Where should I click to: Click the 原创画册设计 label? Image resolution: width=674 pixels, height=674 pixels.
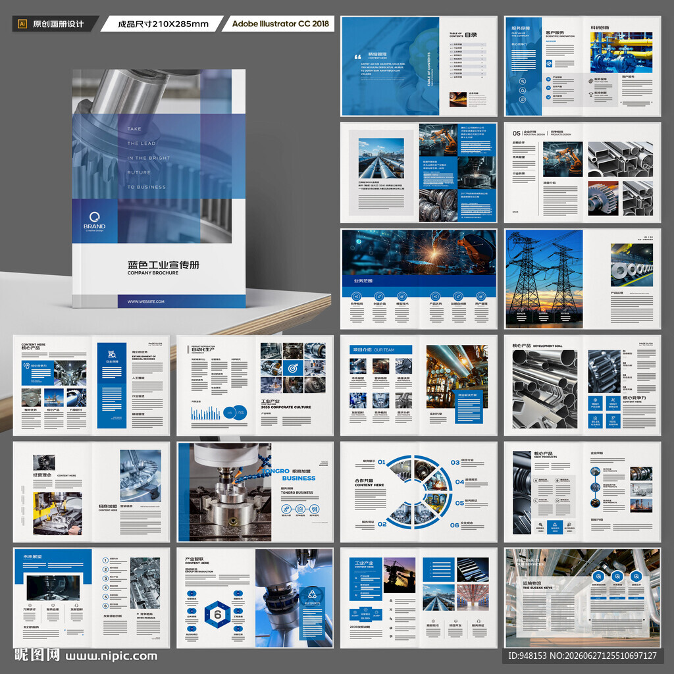tap(58, 24)
